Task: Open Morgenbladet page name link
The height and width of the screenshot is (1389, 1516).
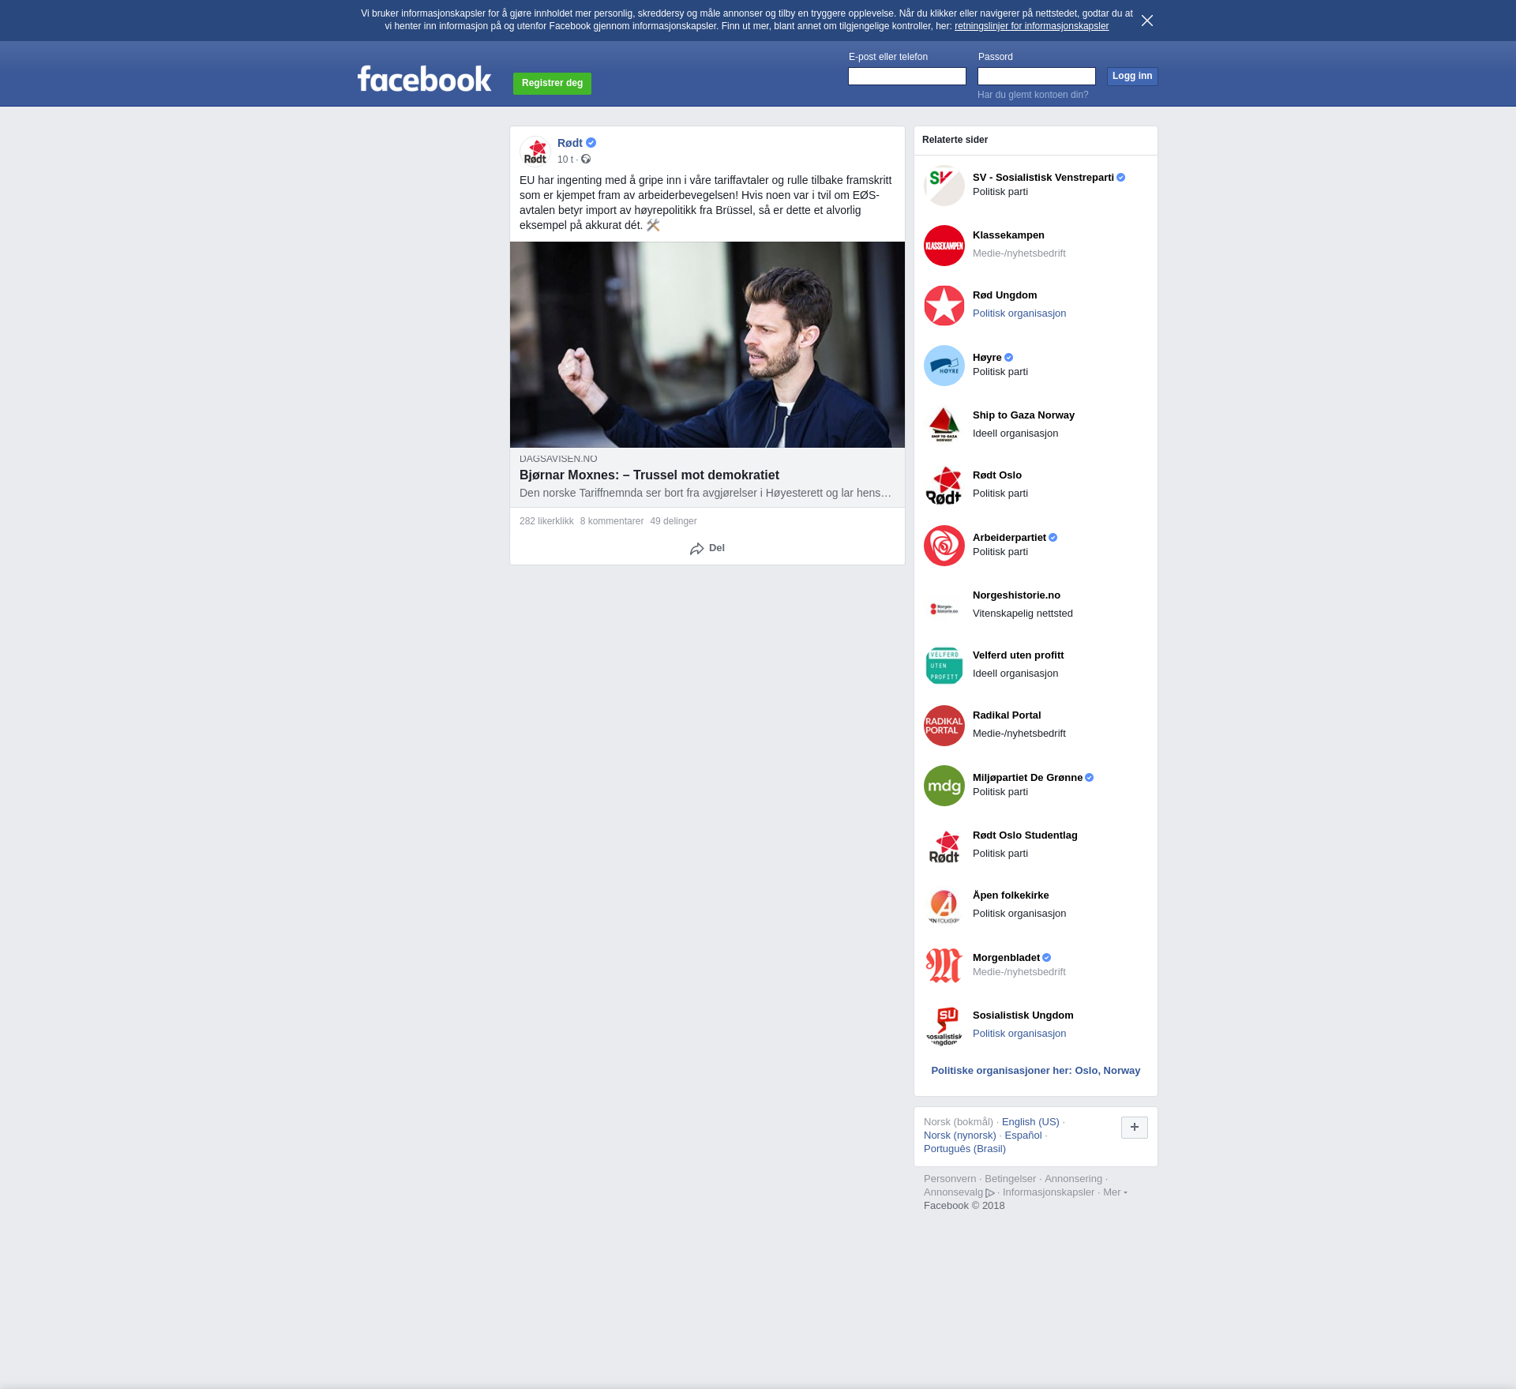Action: [1006, 958]
